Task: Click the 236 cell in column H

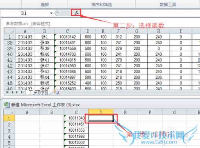Action: click(158, 77)
